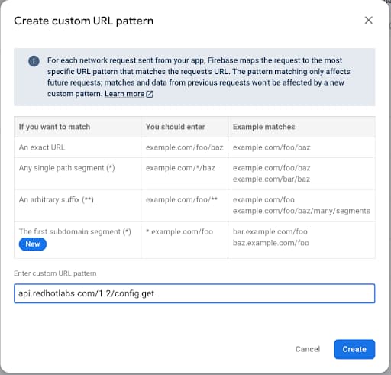Click the 'baz.example.com/foo' example match
Screen dimensions: 391x375
click(271, 243)
